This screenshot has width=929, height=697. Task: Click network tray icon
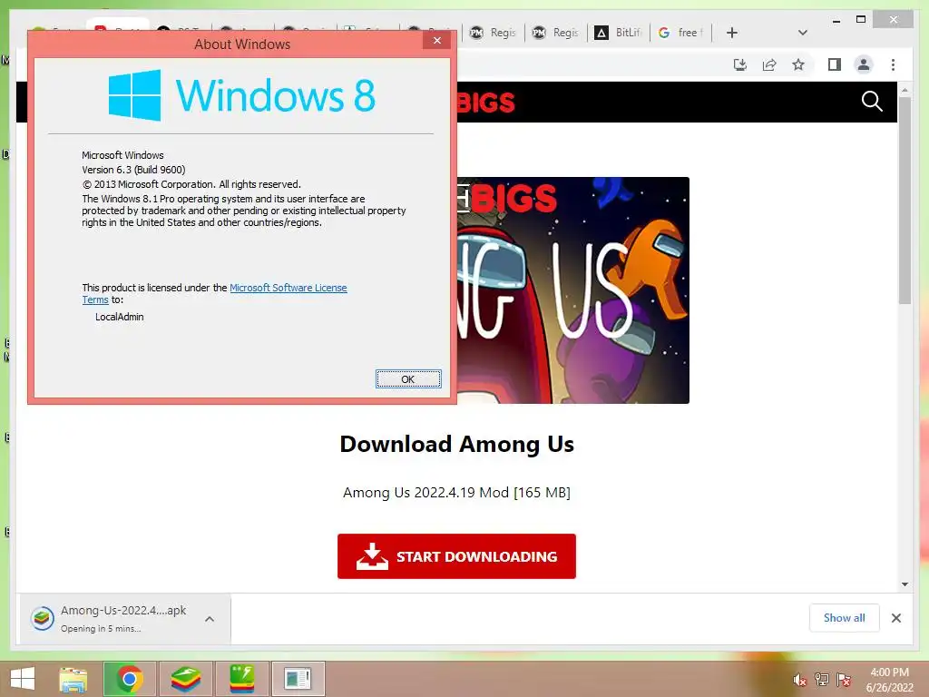pyautogui.click(x=822, y=680)
